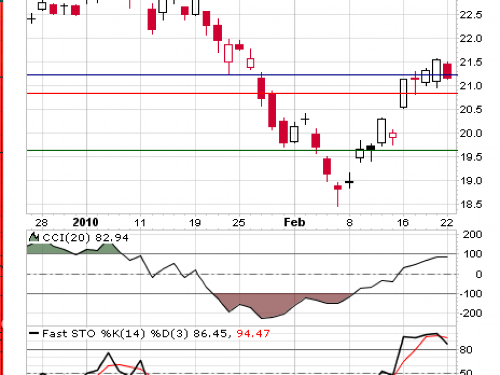500x375 pixels.
Task: Click the CCI axis label -100
Action: [471, 293]
